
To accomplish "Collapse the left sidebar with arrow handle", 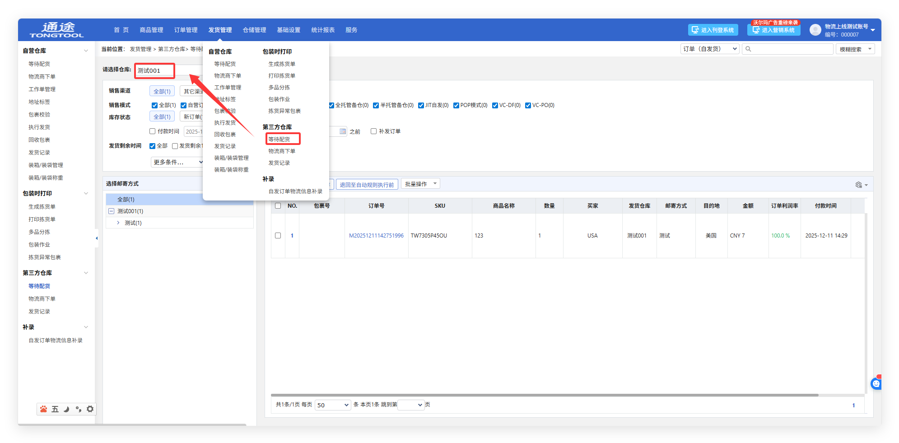I will 97,238.
